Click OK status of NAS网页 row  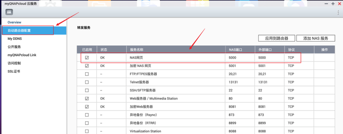(x=102, y=58)
